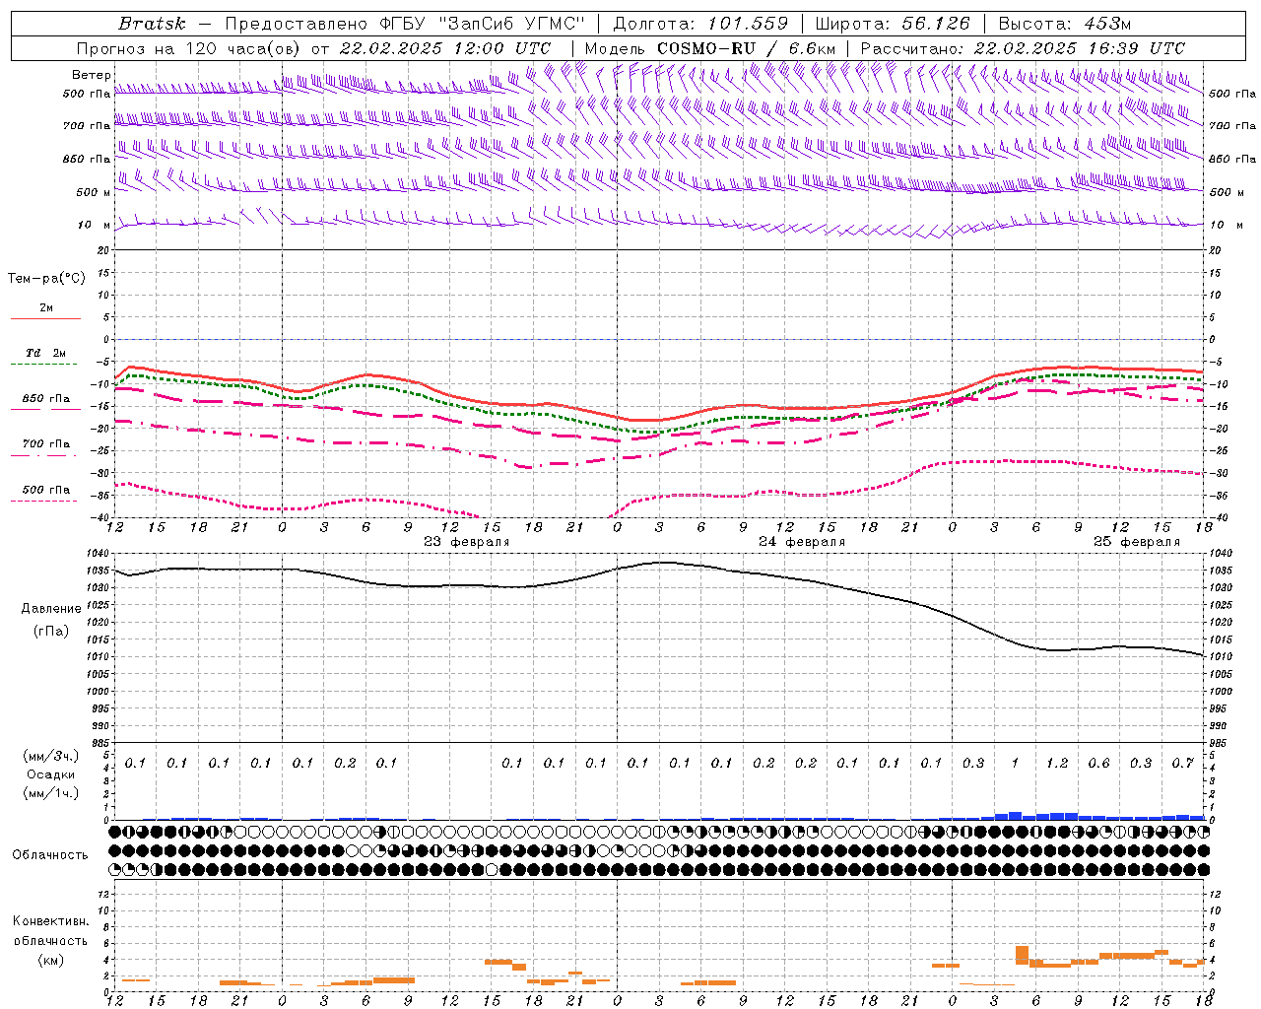Click the 'Давление' pressure panel label

[51, 609]
